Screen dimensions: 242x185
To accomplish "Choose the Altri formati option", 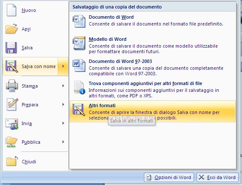I will point(152,111).
